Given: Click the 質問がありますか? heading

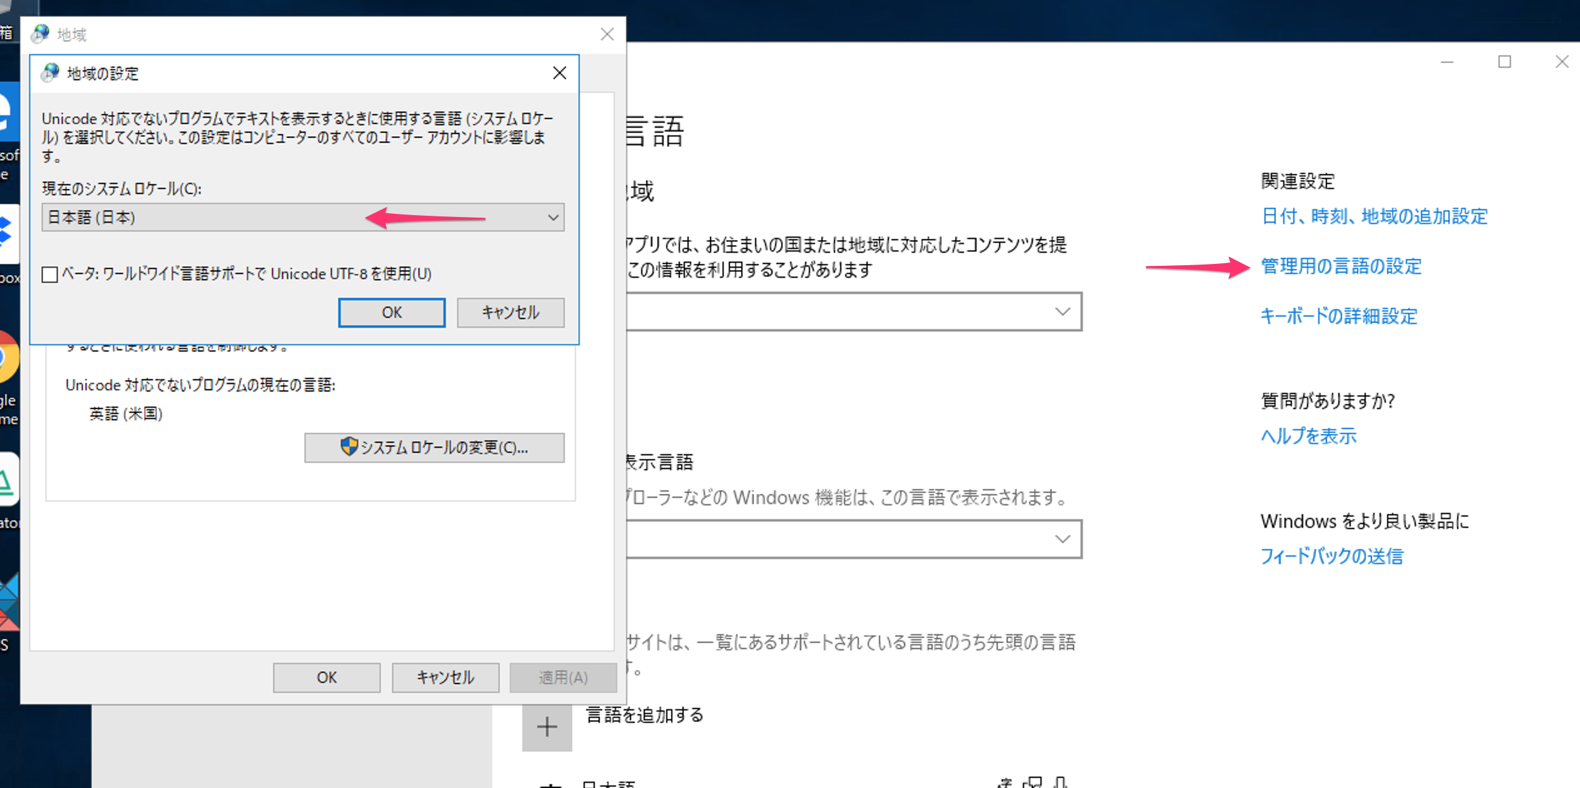Looking at the screenshot, I should (x=1328, y=400).
